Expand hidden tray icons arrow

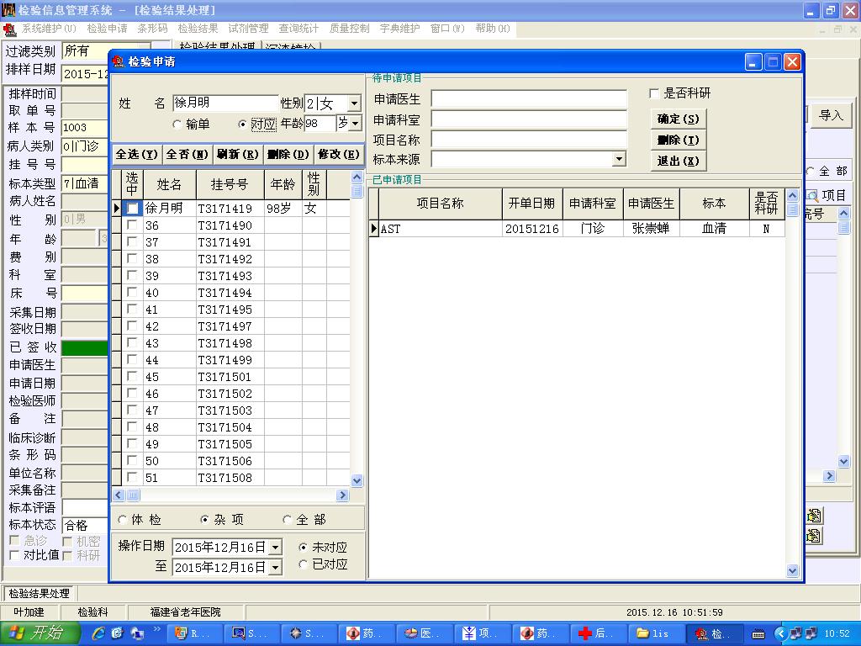pos(779,634)
